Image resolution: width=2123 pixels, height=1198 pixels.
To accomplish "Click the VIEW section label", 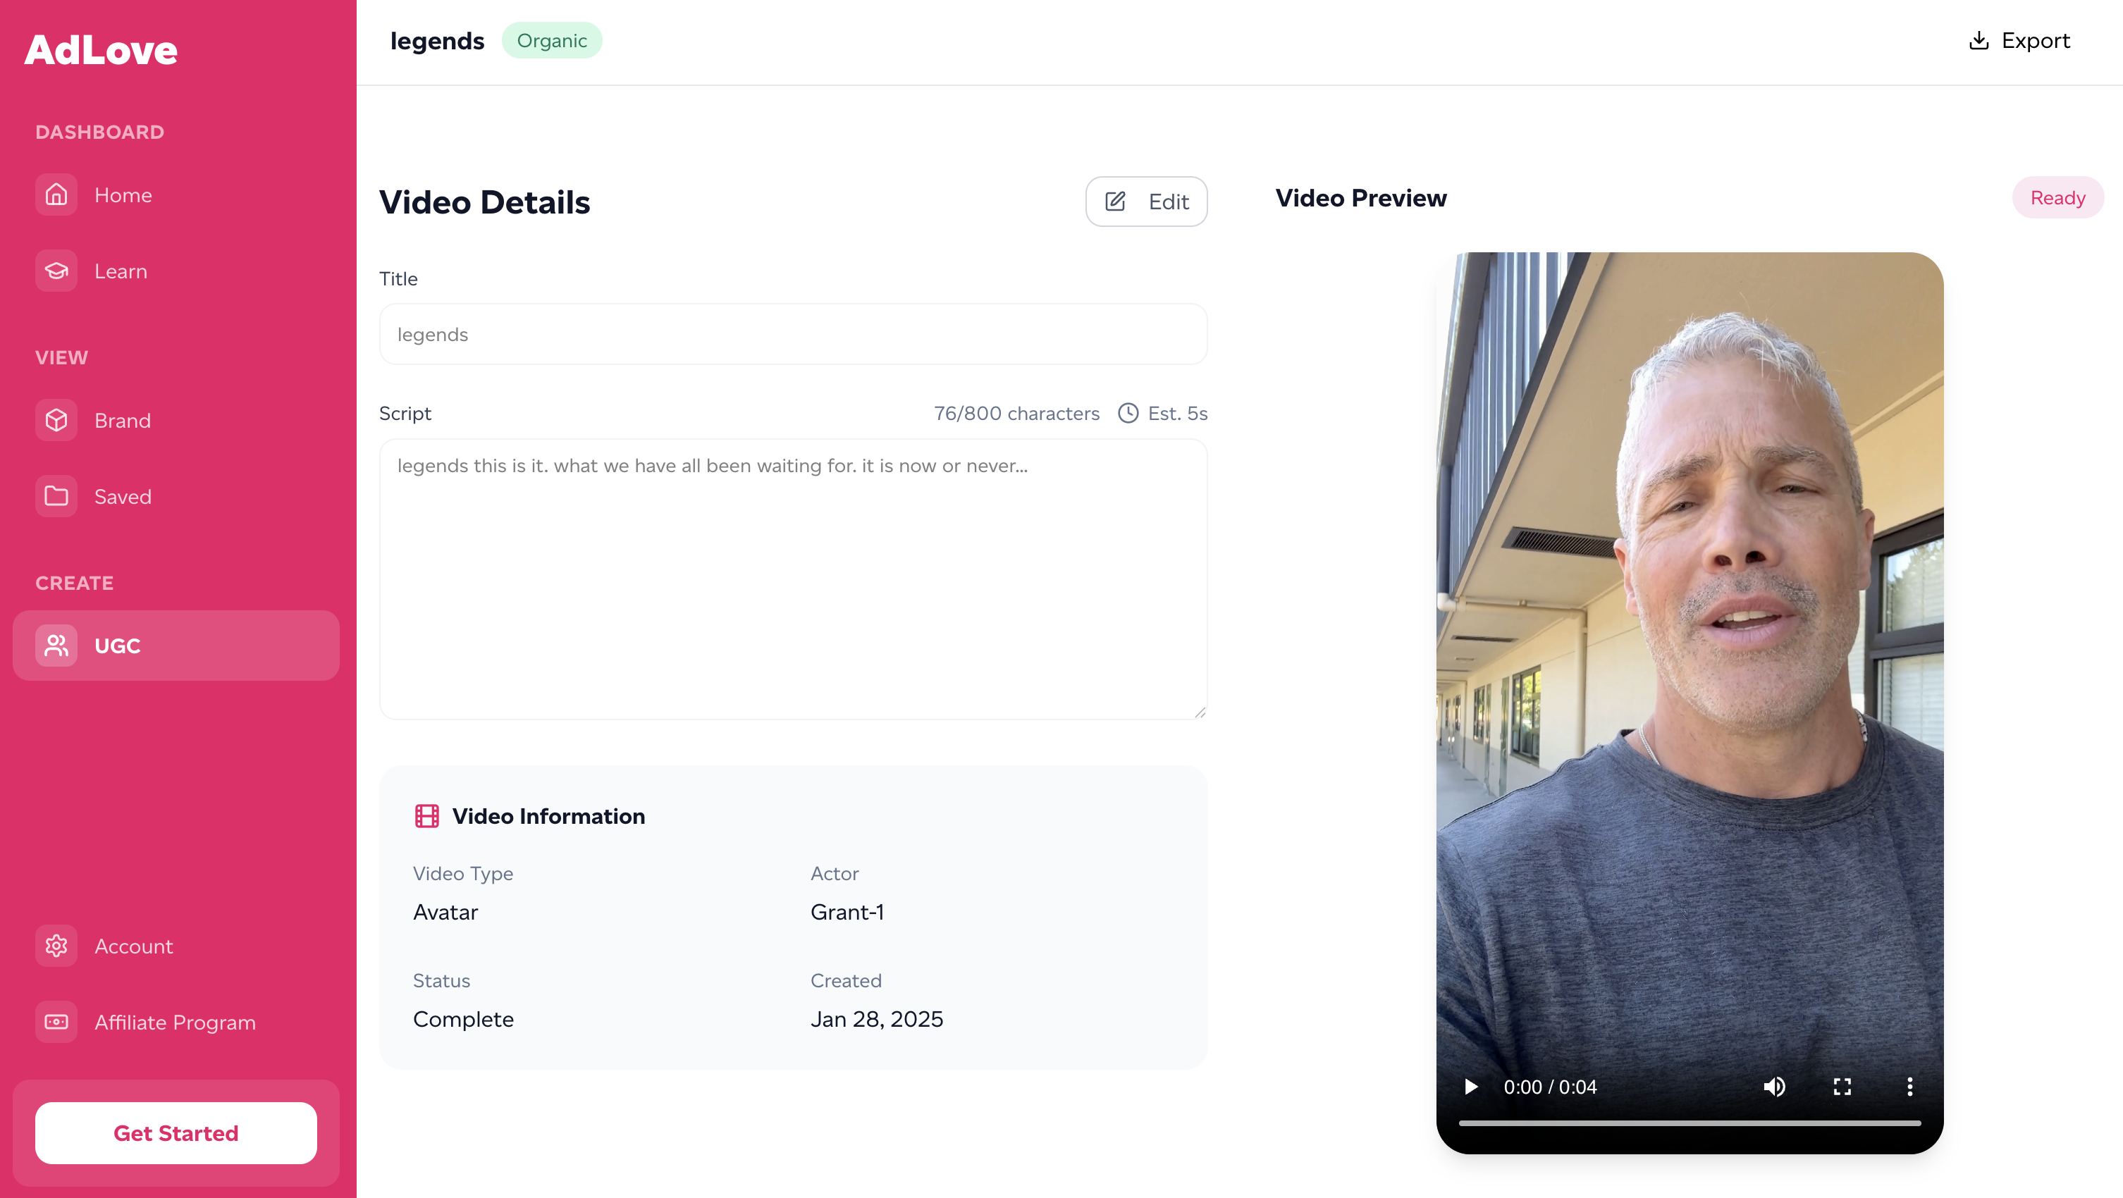I will point(62,357).
